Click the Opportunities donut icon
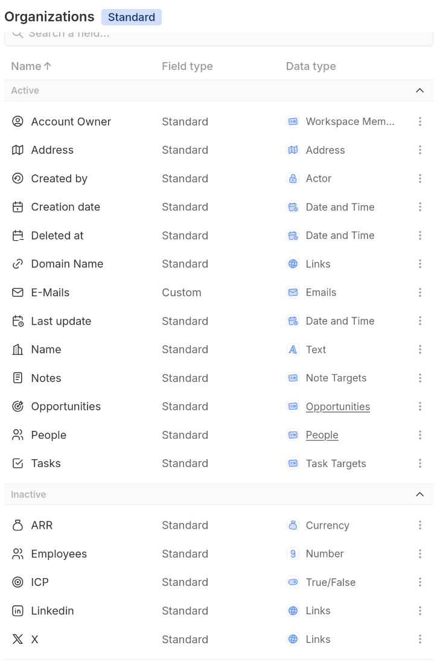 pos(18,406)
